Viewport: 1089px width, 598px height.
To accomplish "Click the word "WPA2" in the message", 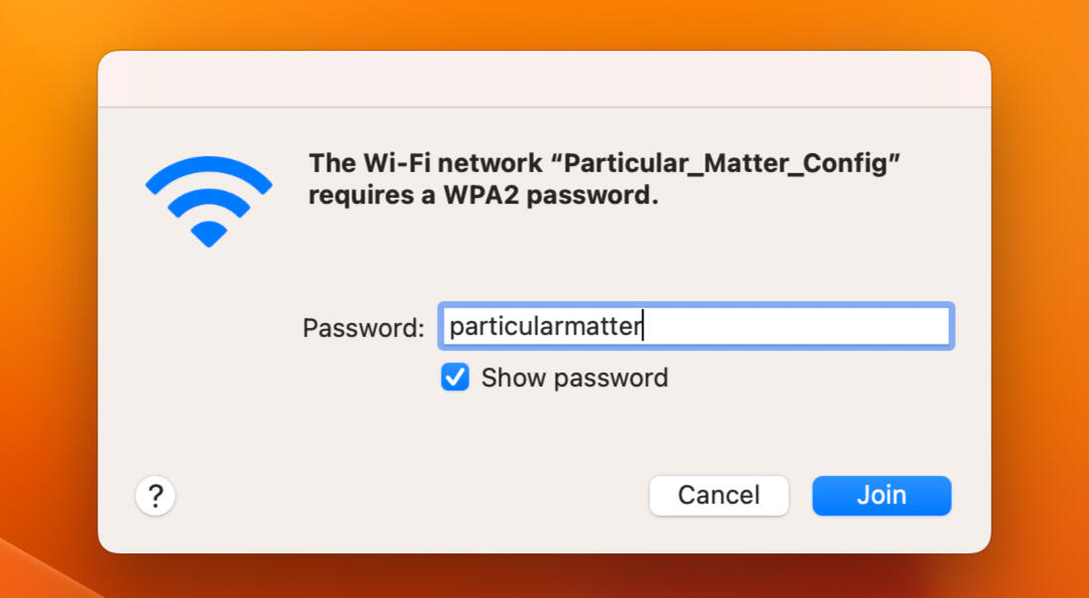I will 481,196.
